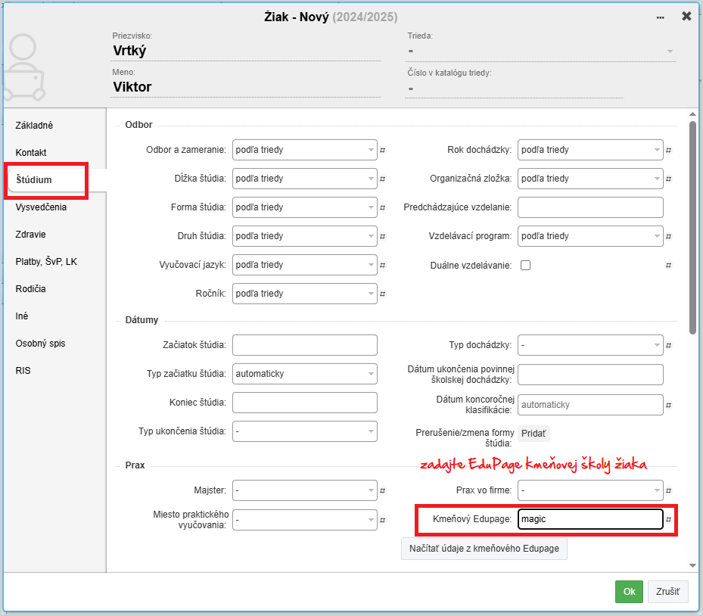Click the small icon next to Duálne vzdelávanie

tap(669, 266)
